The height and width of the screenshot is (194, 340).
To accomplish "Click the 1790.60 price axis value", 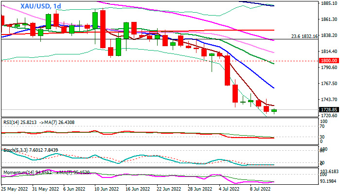I will [x=329, y=68].
